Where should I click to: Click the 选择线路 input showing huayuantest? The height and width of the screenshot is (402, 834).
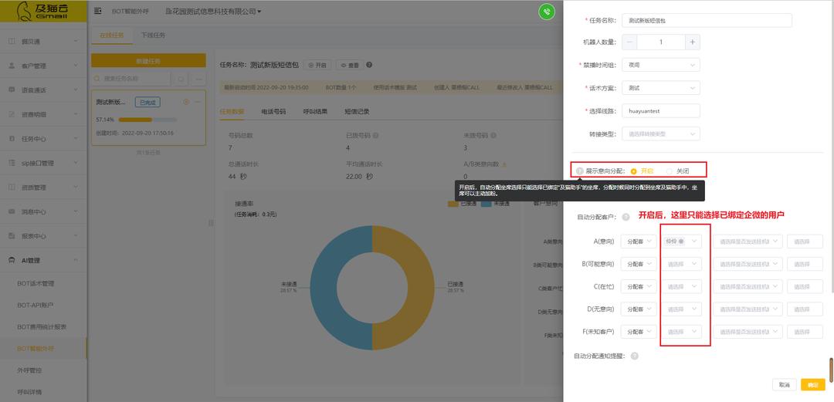pos(660,111)
